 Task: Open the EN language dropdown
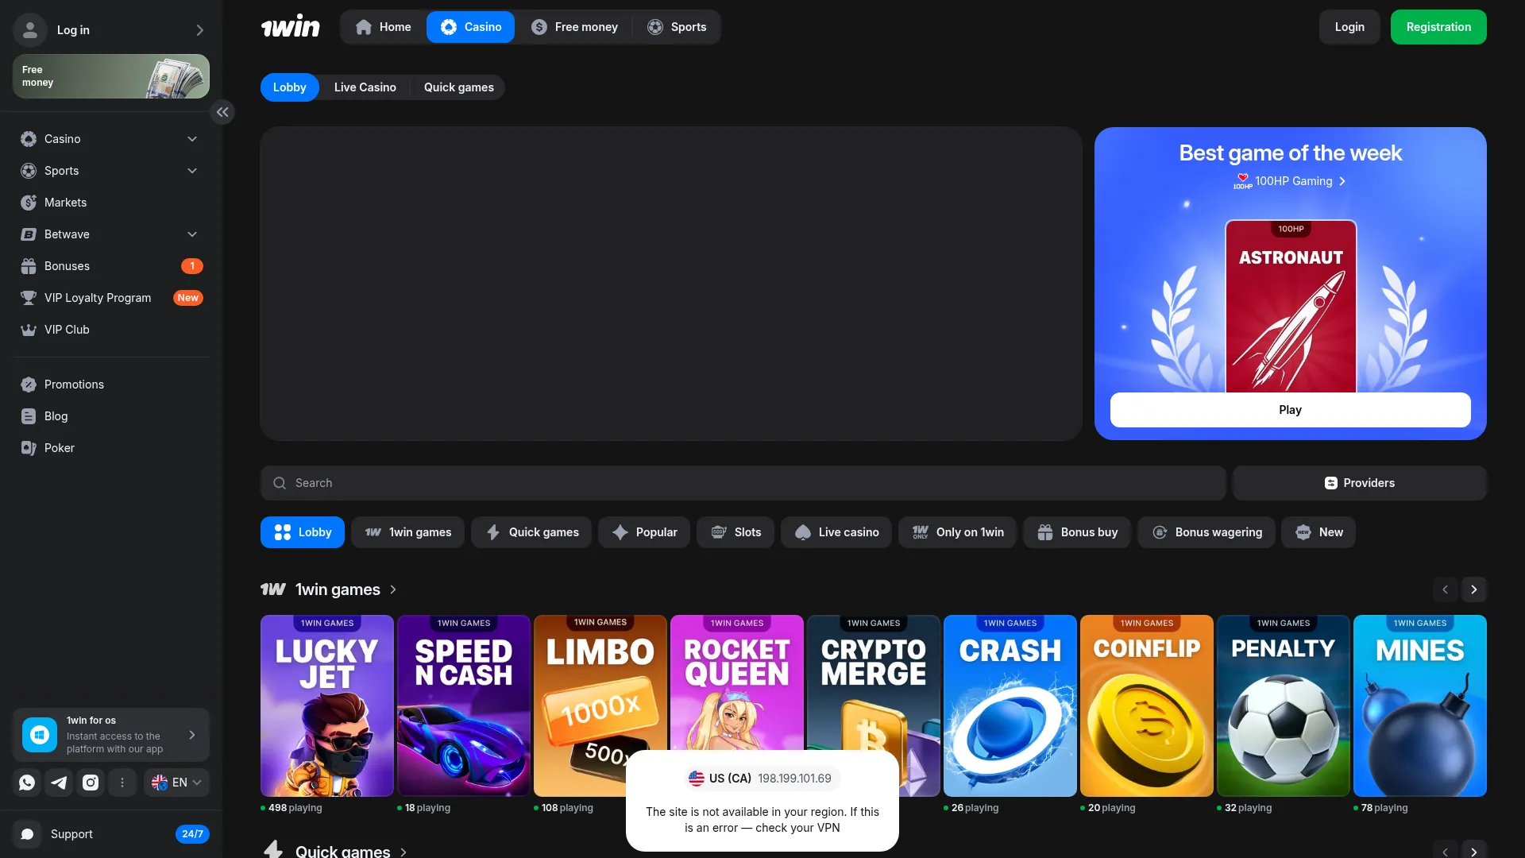coord(176,783)
